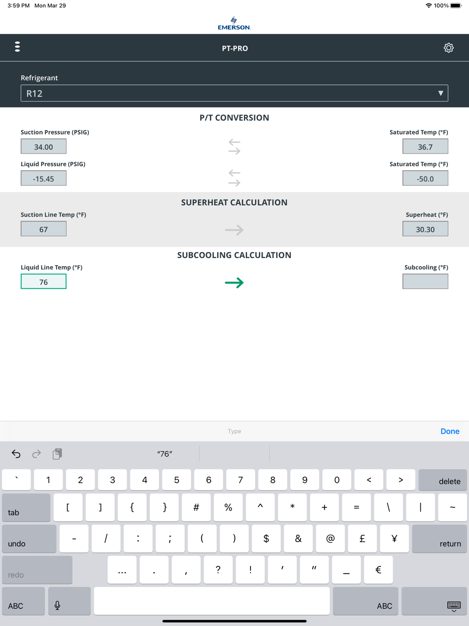Tap the undo key
Image resolution: width=469 pixels, height=626 pixels.
point(29,539)
